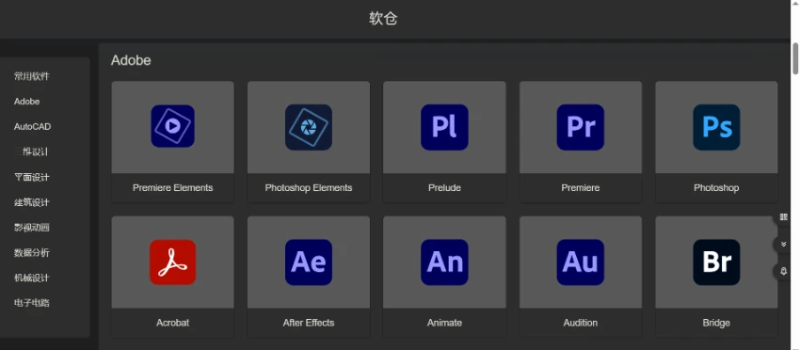Click the Animate text label
Screen dimensions: 800x350
point(444,323)
